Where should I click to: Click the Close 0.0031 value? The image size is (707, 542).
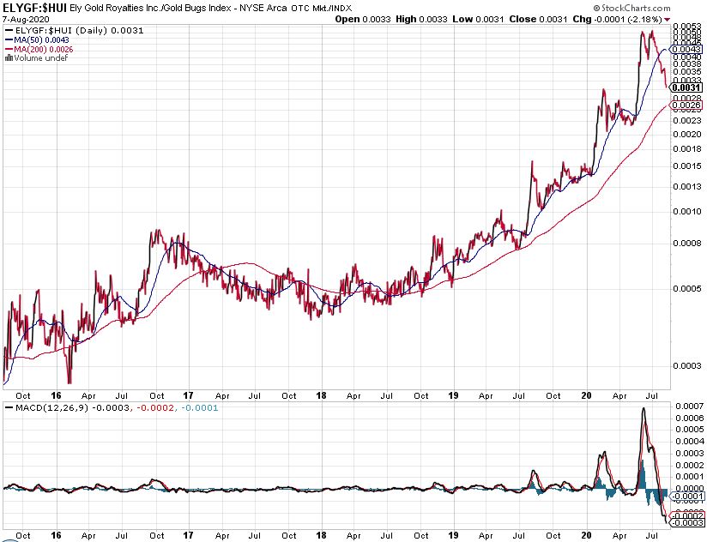coord(538,20)
